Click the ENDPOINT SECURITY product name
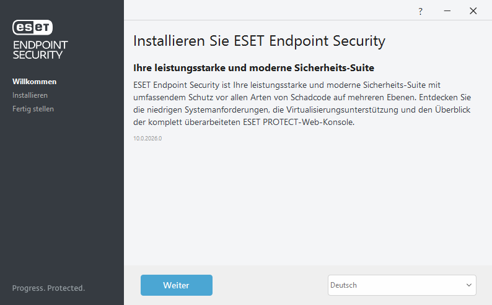 click(x=40, y=49)
